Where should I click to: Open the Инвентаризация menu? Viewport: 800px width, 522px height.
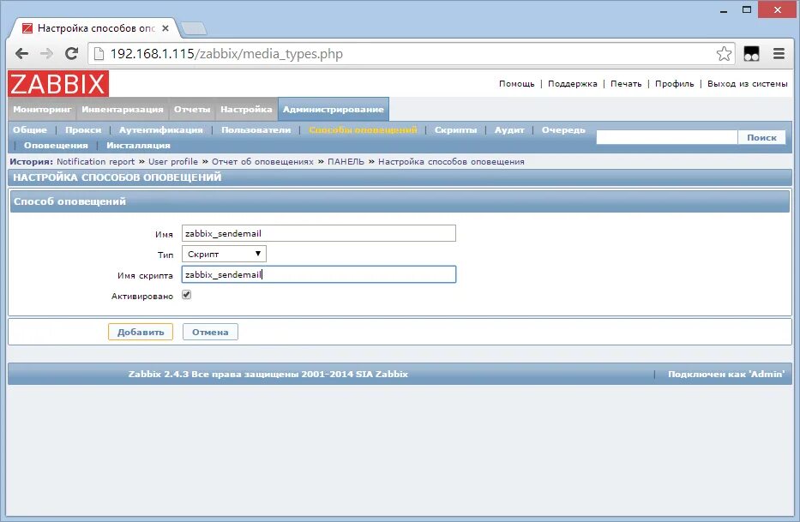click(x=123, y=109)
